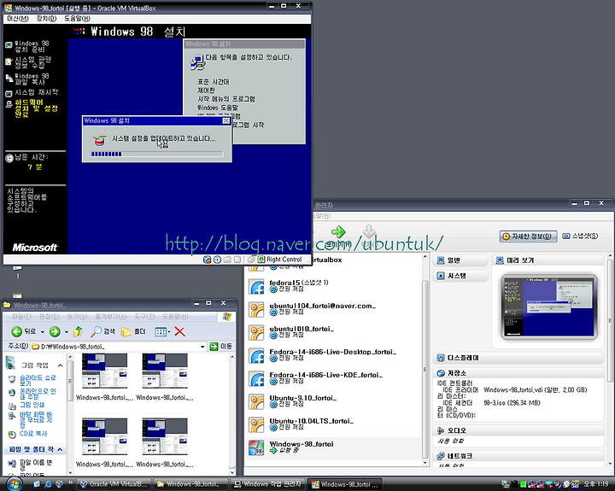The height and width of the screenshot is (491, 615).
Task: Click the Internet Explorer quick launch icon
Action: 48,484
